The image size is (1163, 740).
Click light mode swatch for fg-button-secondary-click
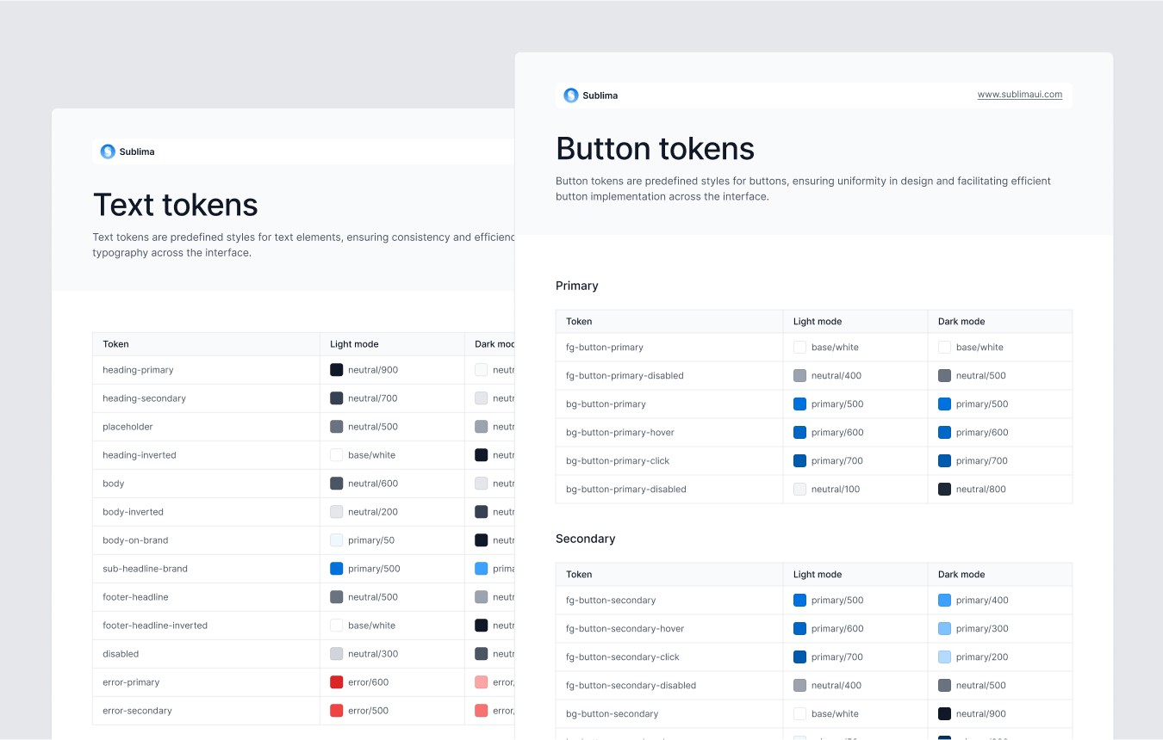pyautogui.click(x=799, y=657)
